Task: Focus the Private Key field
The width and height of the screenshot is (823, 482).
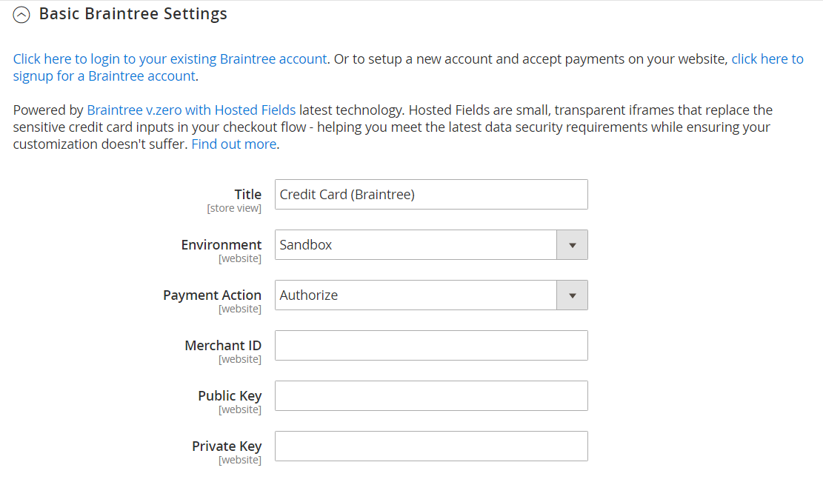Action: [431, 446]
